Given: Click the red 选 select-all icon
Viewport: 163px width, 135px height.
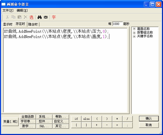Looking at the screenshot, I should 31,17.
